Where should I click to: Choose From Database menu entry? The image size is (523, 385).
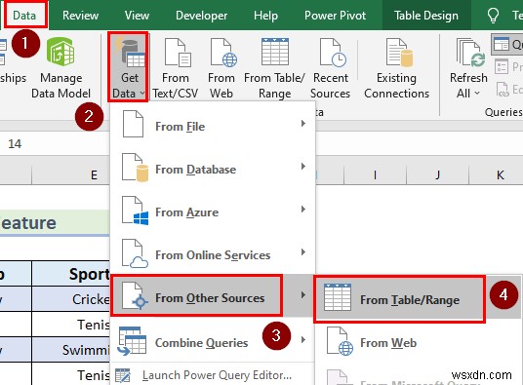click(213, 168)
